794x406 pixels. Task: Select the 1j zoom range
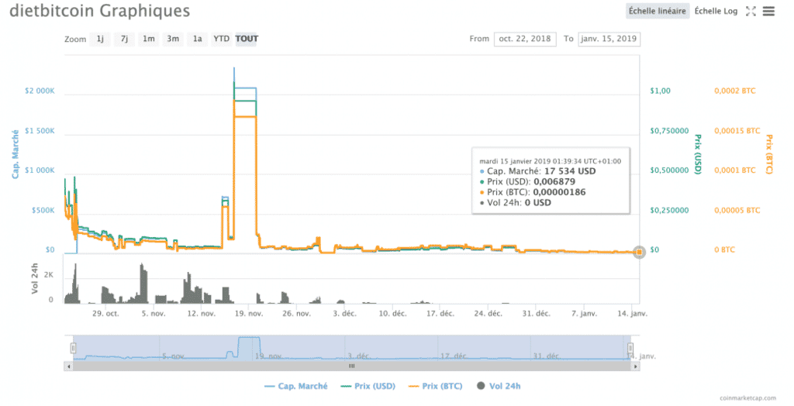point(100,39)
